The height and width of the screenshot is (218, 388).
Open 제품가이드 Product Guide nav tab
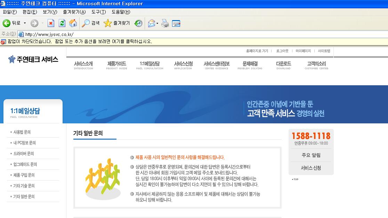116,65
